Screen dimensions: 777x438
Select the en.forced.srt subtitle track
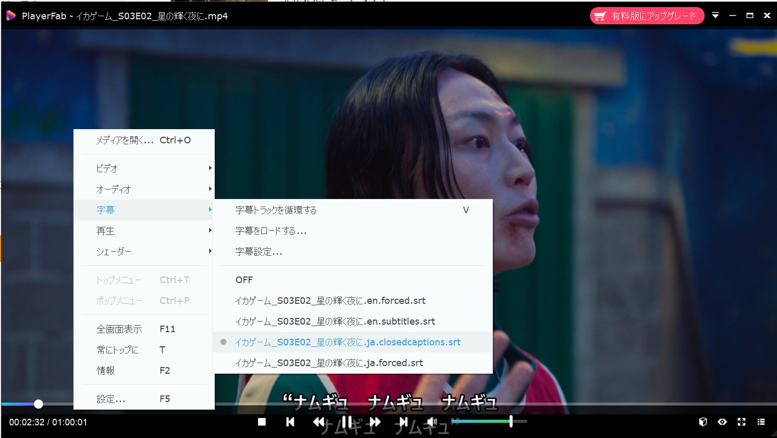(353, 300)
